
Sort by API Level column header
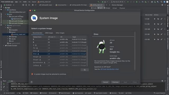(52, 37)
